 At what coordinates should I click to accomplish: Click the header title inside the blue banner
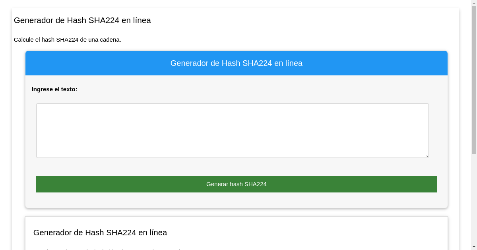(x=236, y=63)
